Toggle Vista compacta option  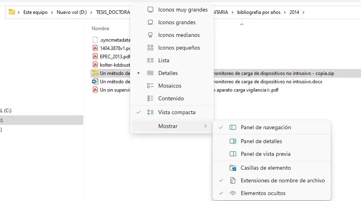(x=177, y=112)
